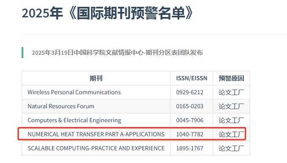Click 论文工厂 reason in Wireless Personal row
The width and height of the screenshot is (287, 163).
231,92
